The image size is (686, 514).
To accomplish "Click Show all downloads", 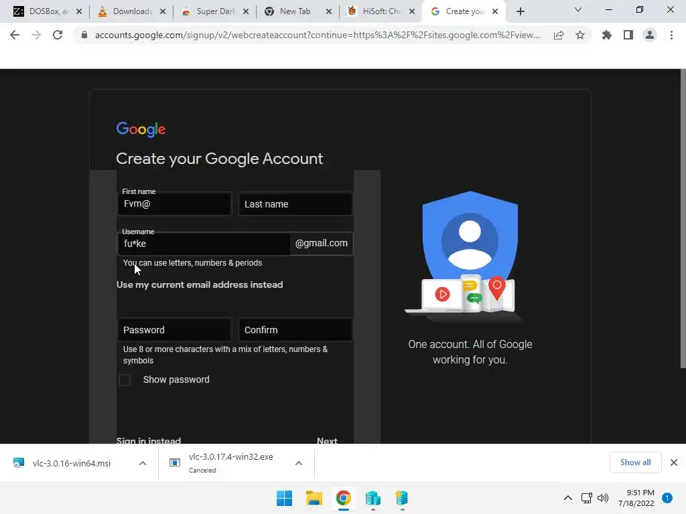I will [x=635, y=462].
